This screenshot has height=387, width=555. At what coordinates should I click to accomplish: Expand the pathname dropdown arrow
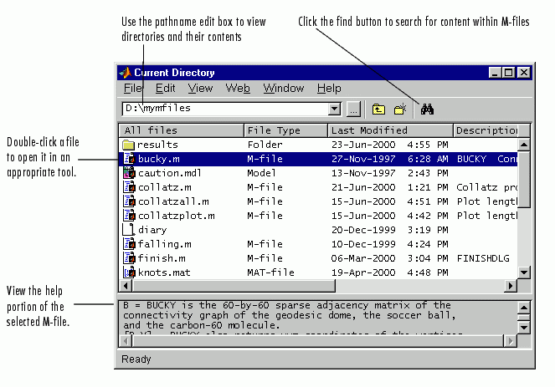point(335,109)
